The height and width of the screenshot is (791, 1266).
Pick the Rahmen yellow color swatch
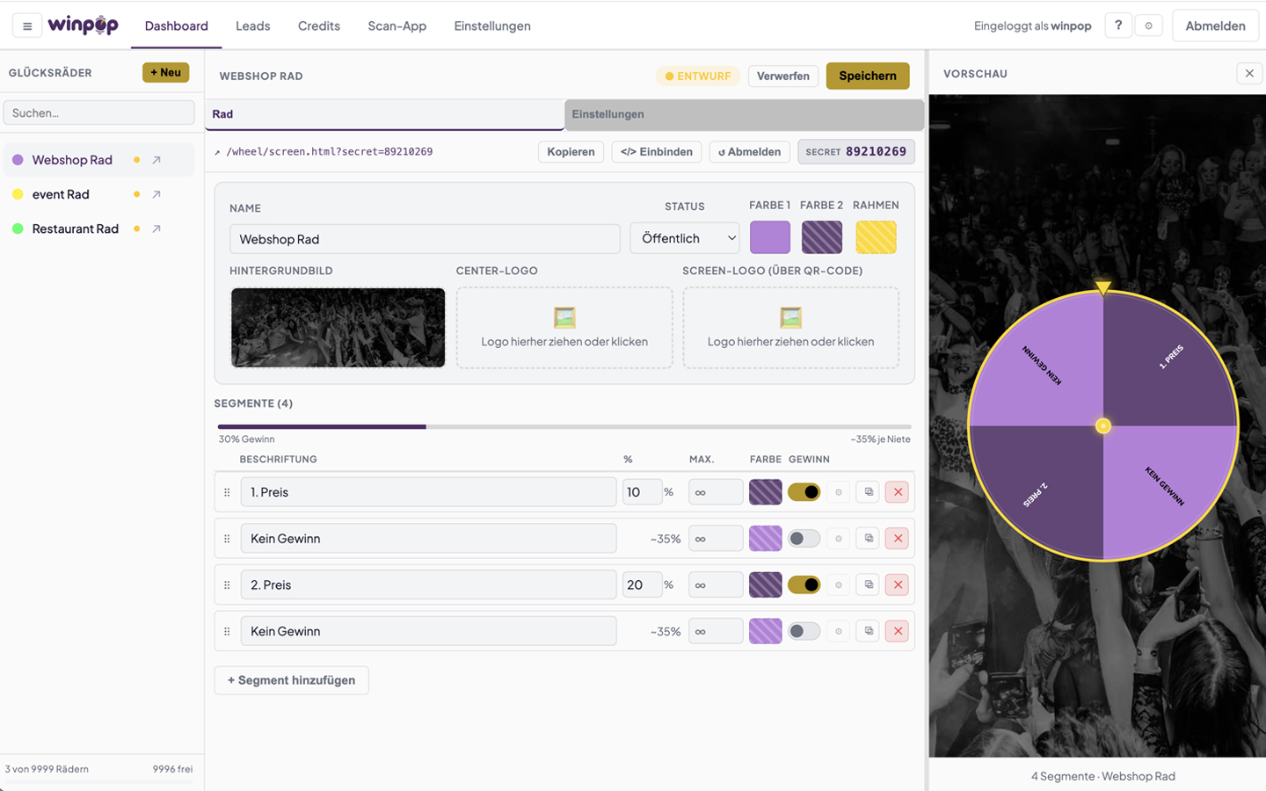click(x=876, y=237)
